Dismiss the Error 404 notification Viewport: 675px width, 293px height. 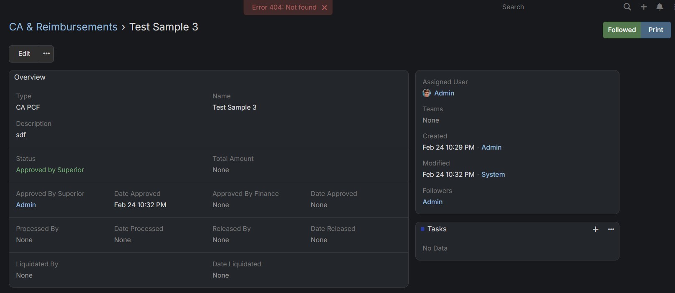coord(324,8)
